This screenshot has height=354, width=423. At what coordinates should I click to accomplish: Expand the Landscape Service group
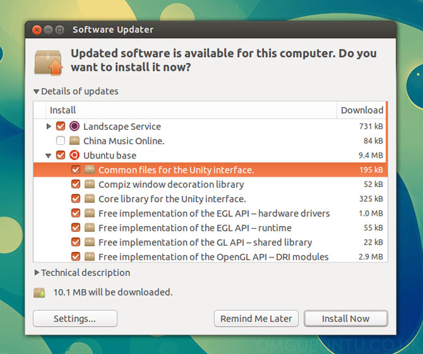click(49, 127)
